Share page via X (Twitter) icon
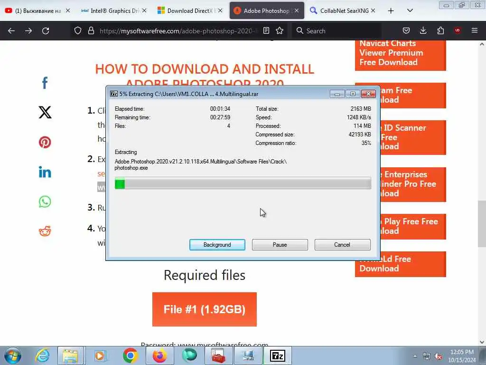 point(45,112)
